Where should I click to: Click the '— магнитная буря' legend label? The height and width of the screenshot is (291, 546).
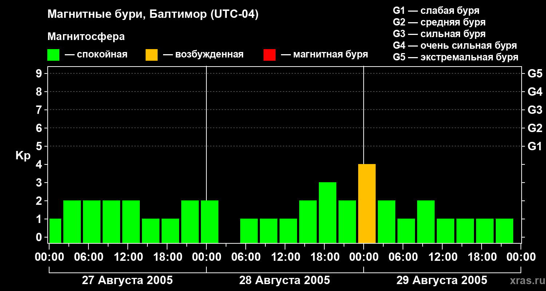[x=324, y=55]
